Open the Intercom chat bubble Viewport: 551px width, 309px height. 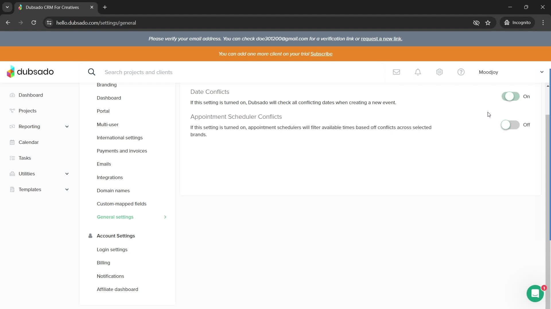[535, 294]
